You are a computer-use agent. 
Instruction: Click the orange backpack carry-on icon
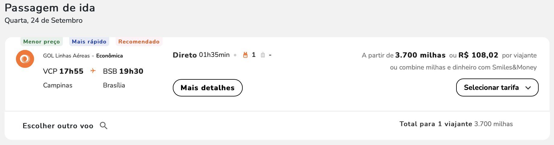(245, 55)
